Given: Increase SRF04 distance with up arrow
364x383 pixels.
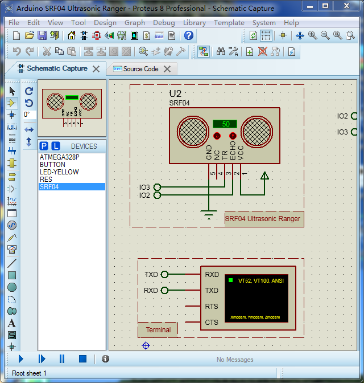Looking at the screenshot, I should (233, 136).
